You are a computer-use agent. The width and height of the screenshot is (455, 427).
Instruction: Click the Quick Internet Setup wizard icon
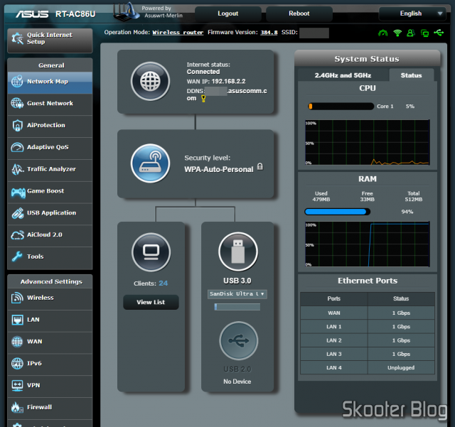click(17, 38)
